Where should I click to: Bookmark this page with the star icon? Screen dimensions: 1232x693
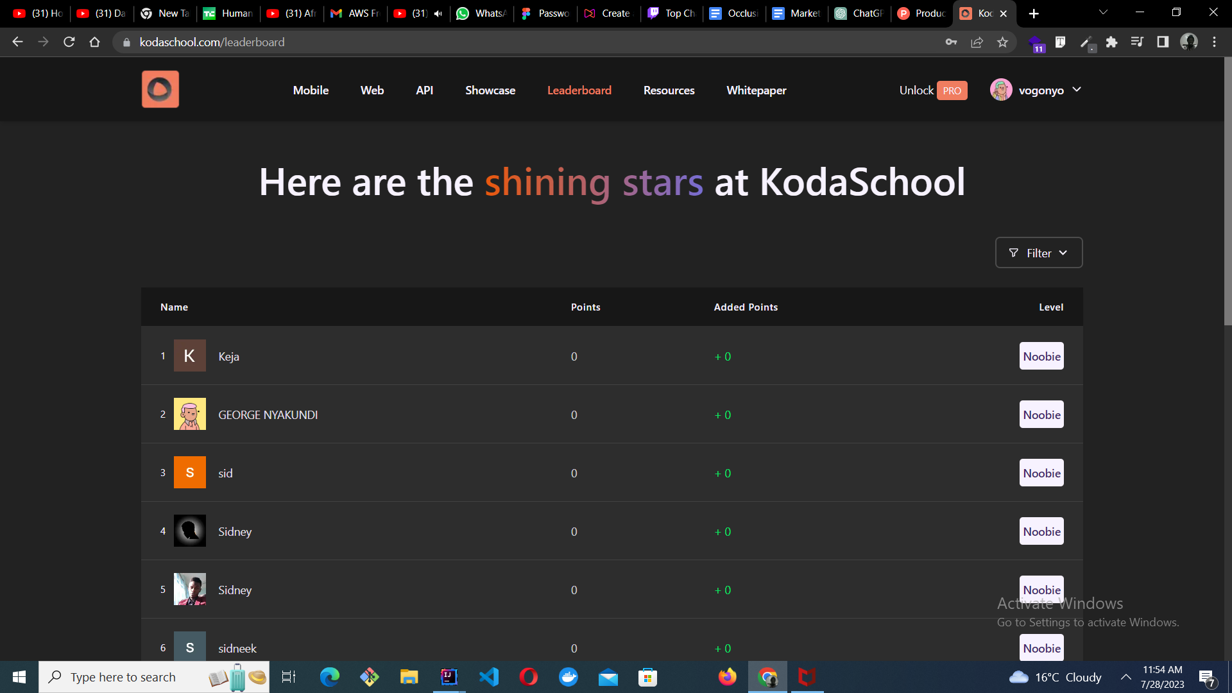pos(1002,42)
